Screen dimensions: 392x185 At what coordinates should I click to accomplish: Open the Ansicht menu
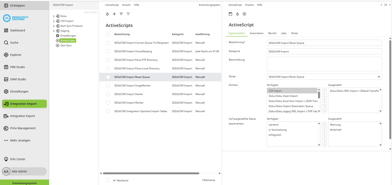click(126, 5)
